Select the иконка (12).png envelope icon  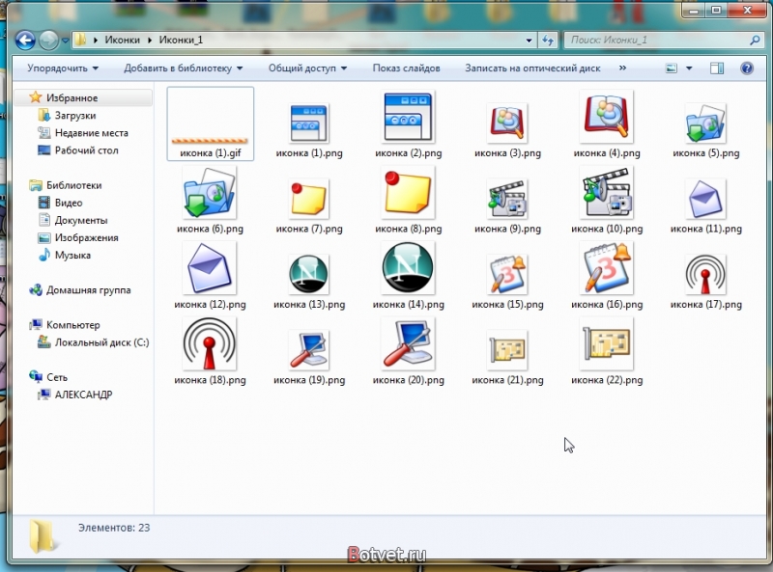pyautogui.click(x=210, y=268)
